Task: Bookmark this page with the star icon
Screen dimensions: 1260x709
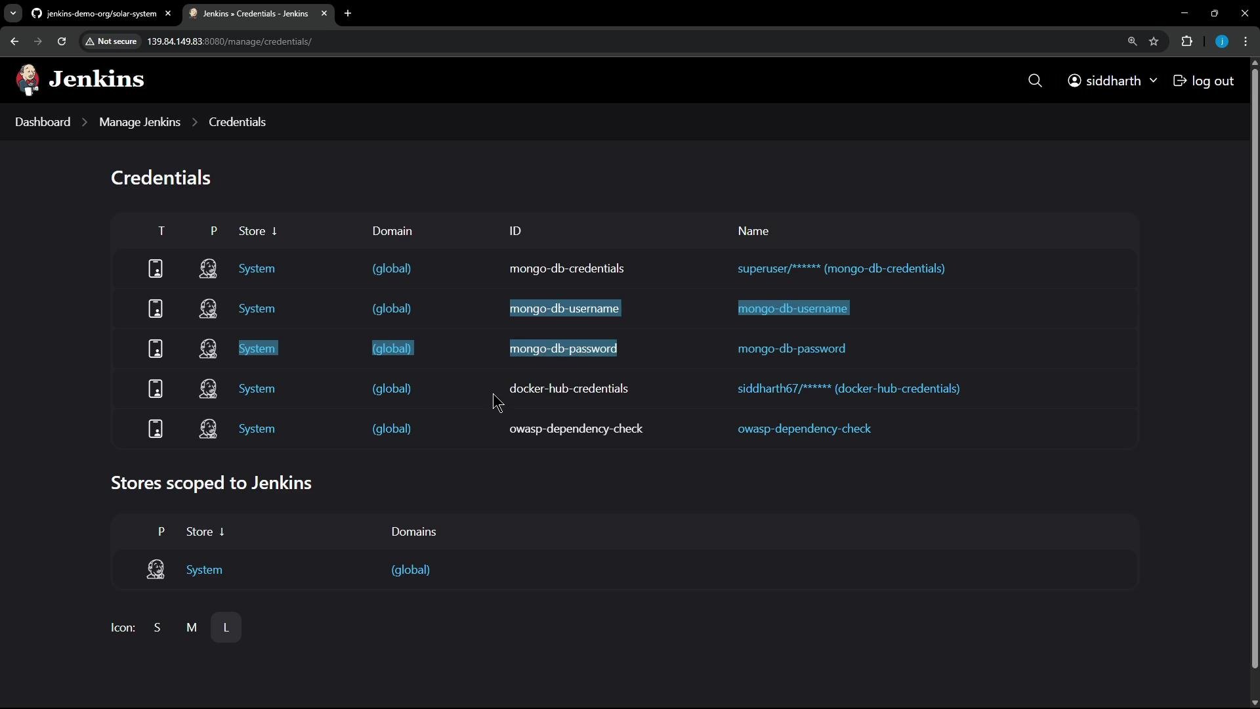Action: pyautogui.click(x=1154, y=41)
